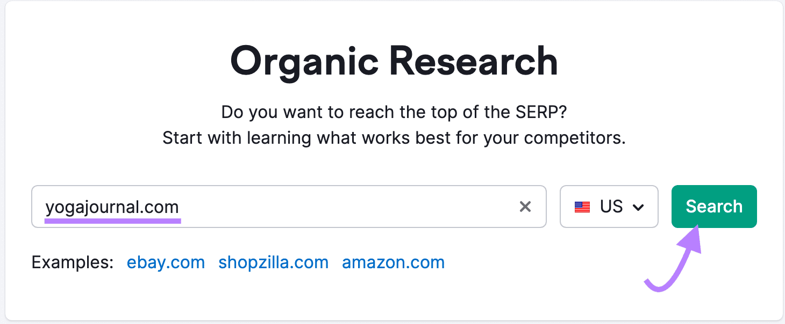The width and height of the screenshot is (785, 324).
Task: Select the yogajournal.com text in the search box
Action: 112,207
